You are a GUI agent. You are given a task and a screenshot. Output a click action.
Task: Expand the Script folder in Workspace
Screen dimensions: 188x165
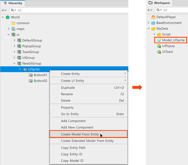point(154,34)
